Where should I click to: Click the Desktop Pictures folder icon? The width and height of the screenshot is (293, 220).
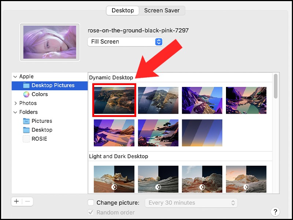coord(26,85)
